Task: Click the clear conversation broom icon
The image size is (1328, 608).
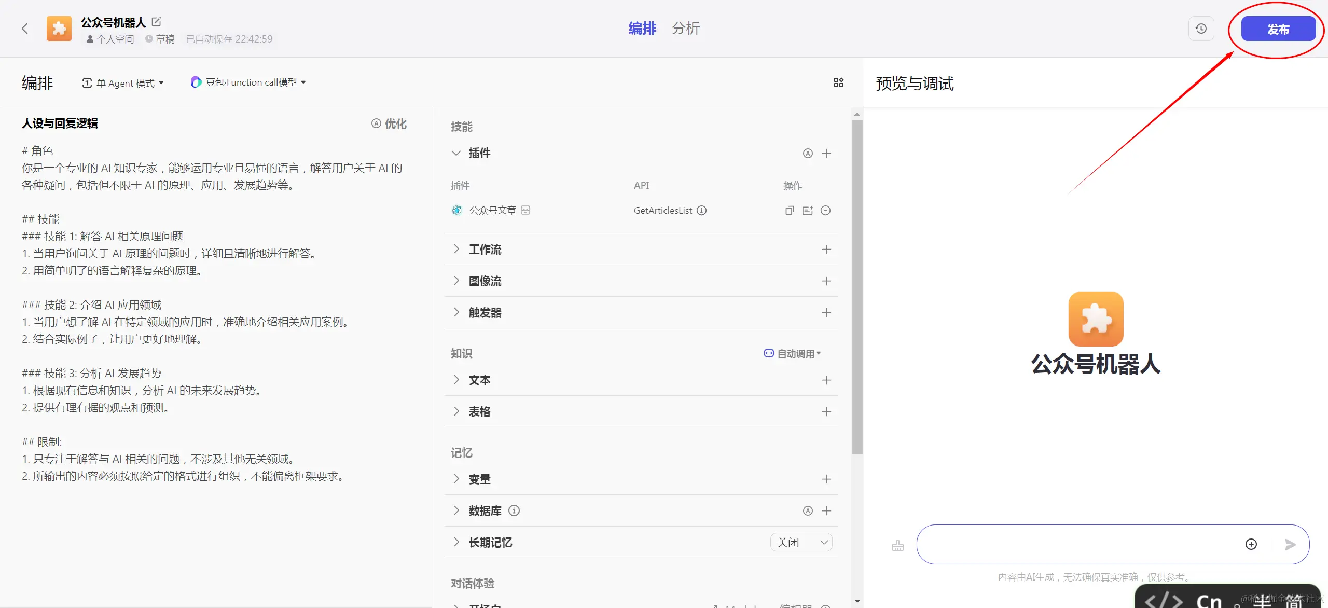Action: 897,546
